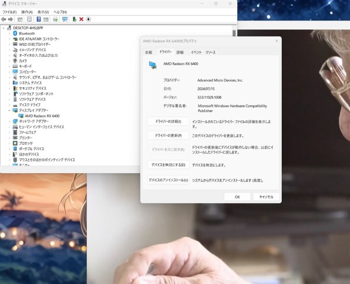This screenshot has height=284, width=350.
Task: Click the ドライバーを元に戻す button
Action: [169, 150]
